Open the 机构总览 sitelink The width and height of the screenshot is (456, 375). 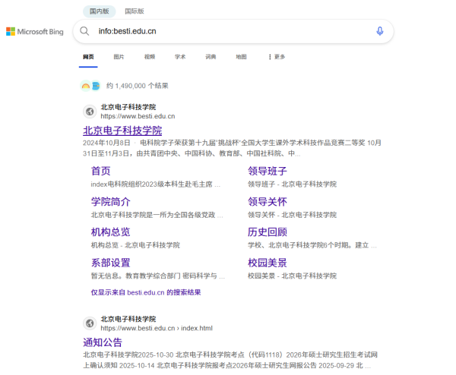[x=110, y=232]
